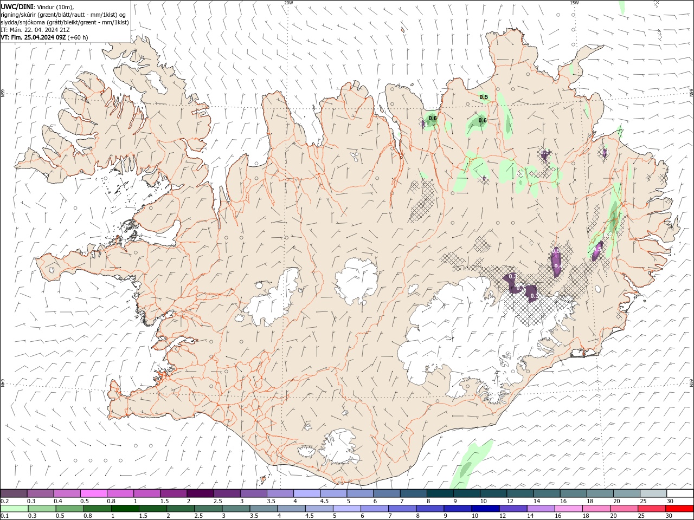Pick the darkest green lower-row swatch labeled 1

tap(125, 509)
